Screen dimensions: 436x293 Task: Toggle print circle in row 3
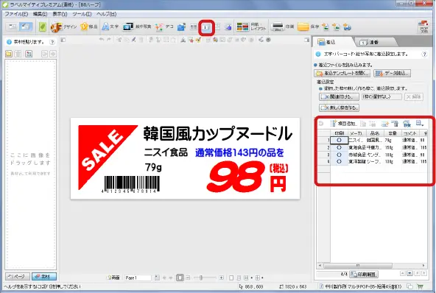pyautogui.click(x=339, y=155)
